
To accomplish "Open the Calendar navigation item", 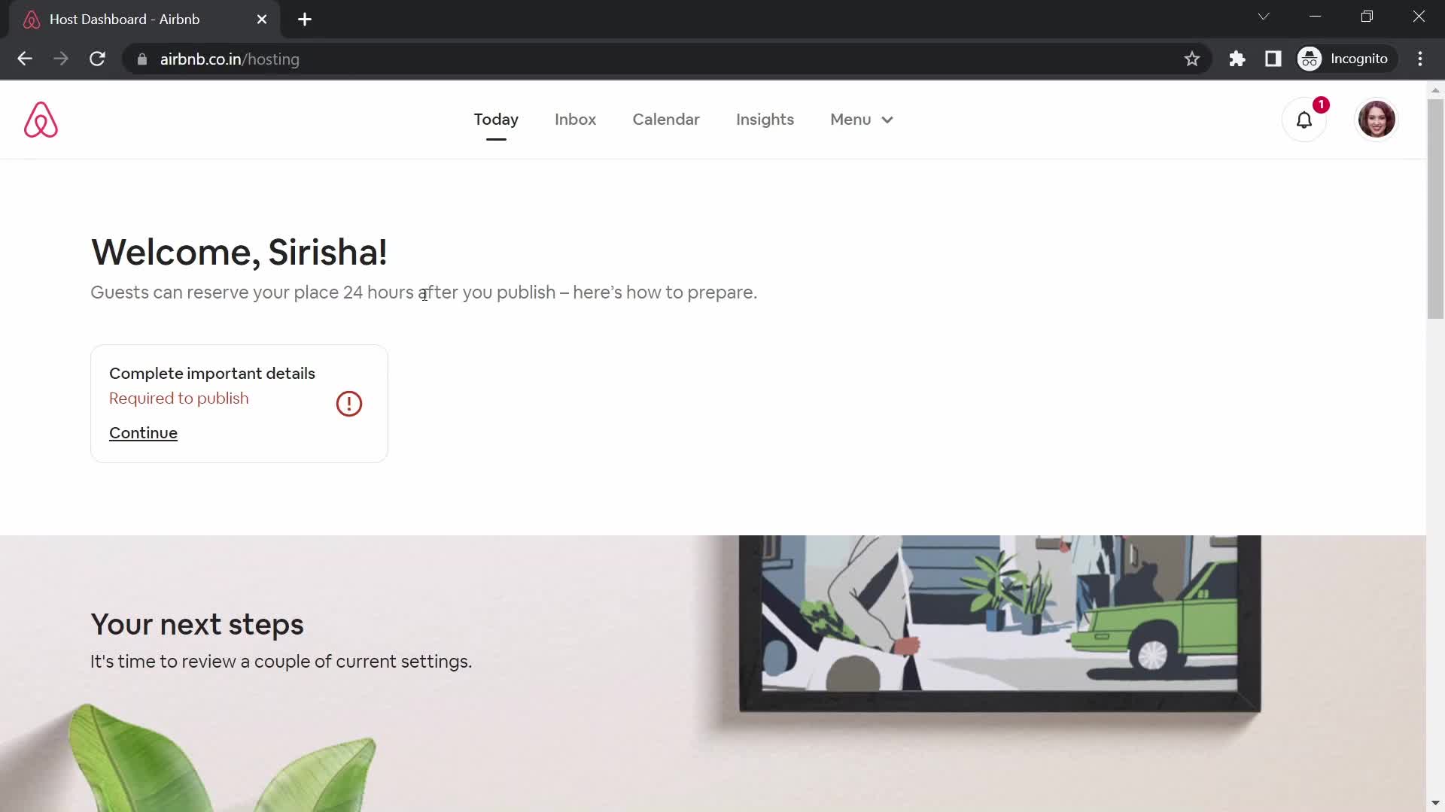I will pyautogui.click(x=666, y=119).
